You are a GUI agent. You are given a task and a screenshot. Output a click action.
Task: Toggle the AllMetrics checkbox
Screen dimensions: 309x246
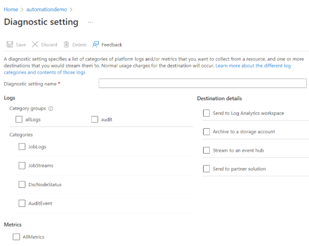17,237
